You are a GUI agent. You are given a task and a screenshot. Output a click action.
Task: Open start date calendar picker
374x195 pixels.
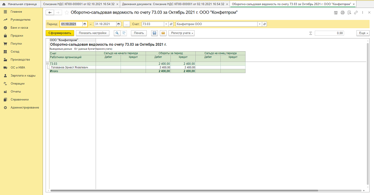pos(84,24)
